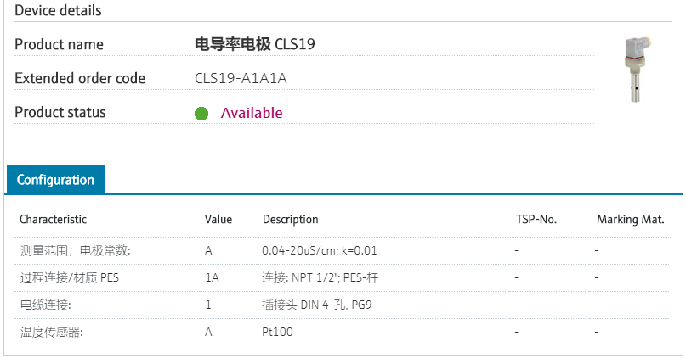
Task: Select the 温度传感器 characteristic row
Action: (x=51, y=332)
